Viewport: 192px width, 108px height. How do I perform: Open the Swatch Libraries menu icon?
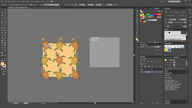click(141, 42)
